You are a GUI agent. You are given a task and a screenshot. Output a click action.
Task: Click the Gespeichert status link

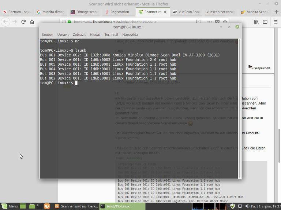point(262,68)
